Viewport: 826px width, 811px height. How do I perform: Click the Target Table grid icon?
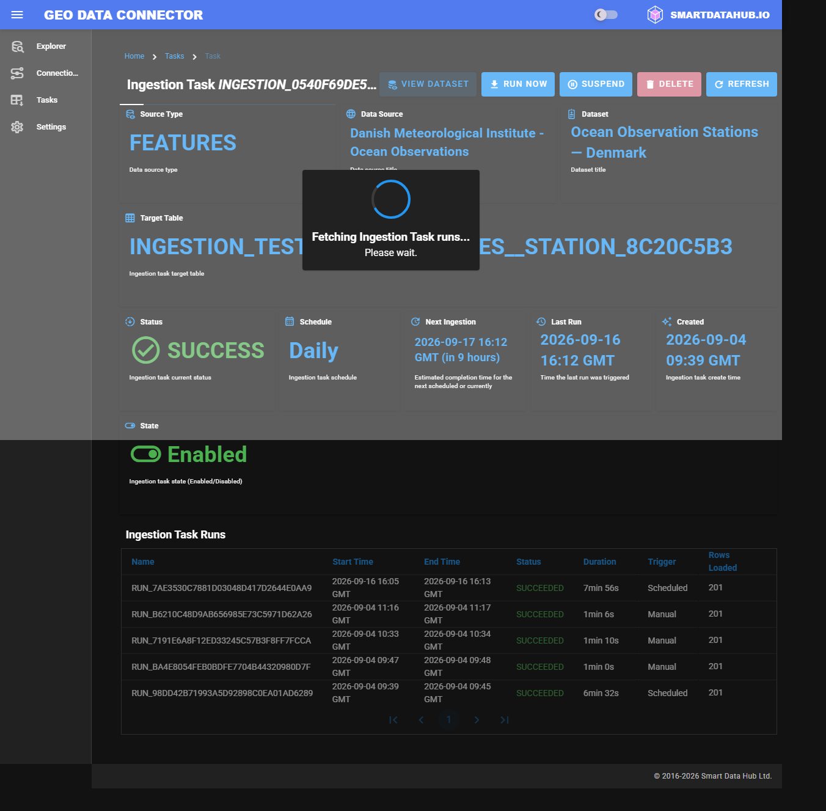click(130, 218)
